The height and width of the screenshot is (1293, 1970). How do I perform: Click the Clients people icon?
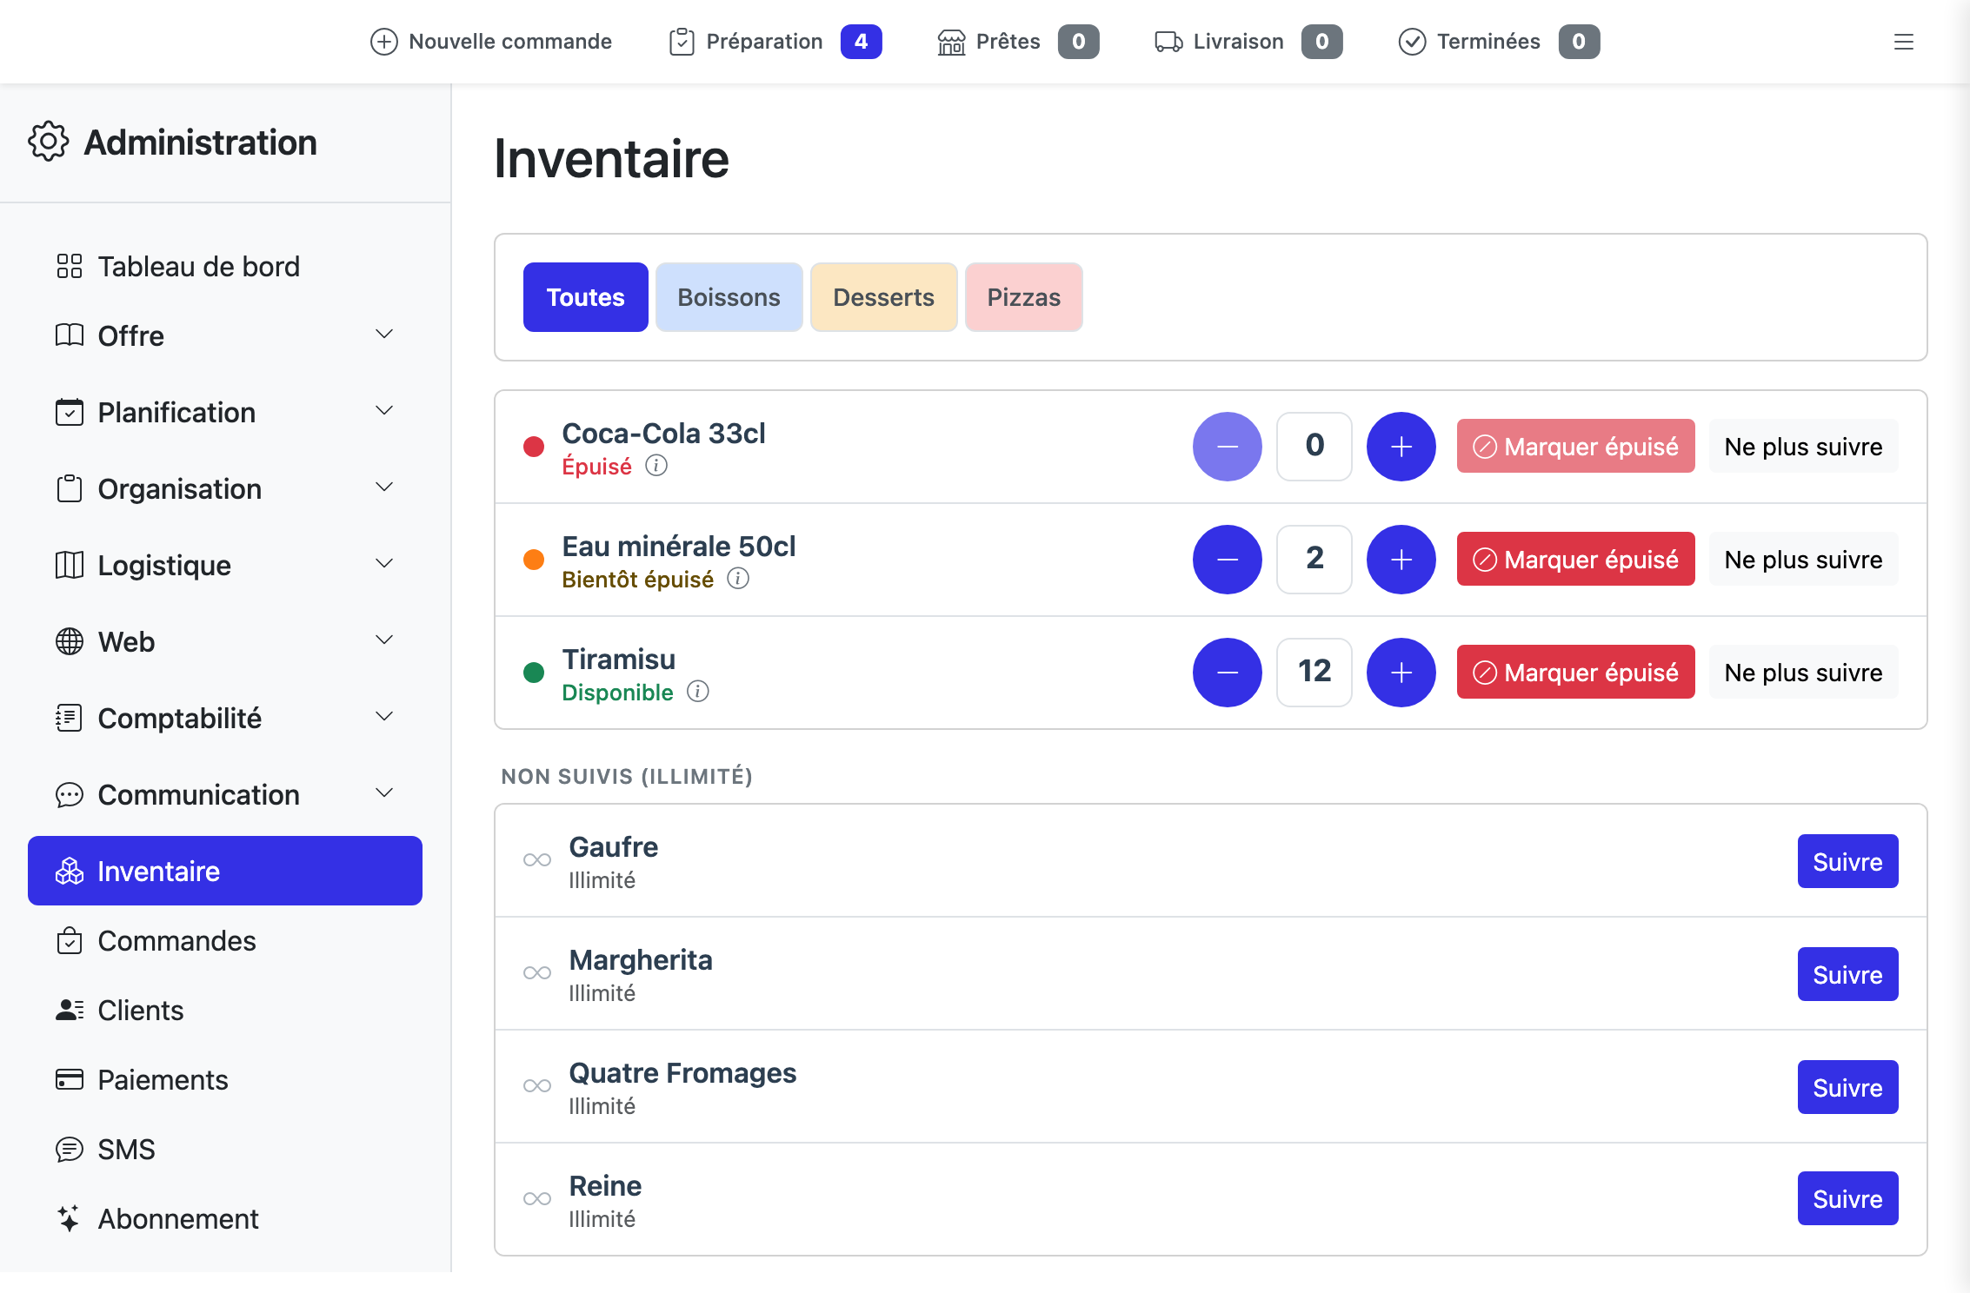point(70,1010)
